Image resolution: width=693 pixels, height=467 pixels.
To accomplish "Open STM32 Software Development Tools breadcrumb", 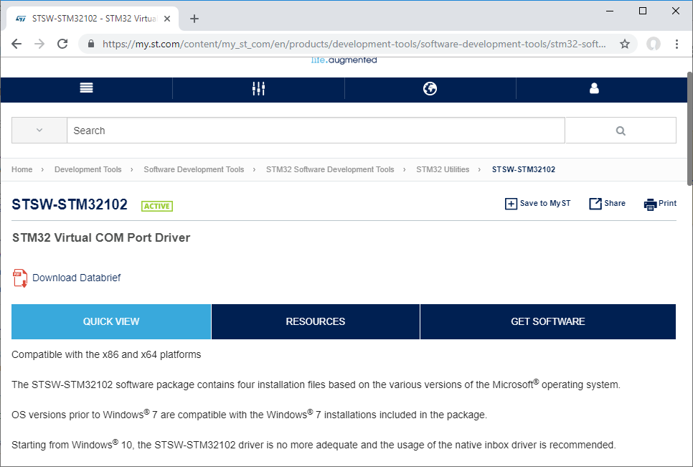I will (330, 169).
